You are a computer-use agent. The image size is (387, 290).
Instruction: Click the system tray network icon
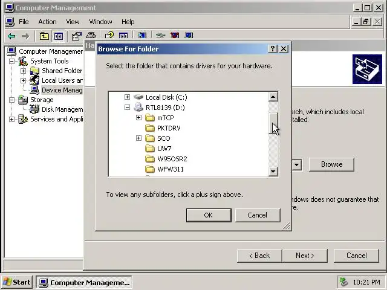[x=344, y=282]
